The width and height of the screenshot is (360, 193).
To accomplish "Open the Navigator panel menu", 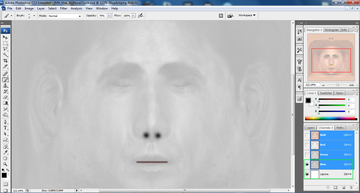I will 356,31.
